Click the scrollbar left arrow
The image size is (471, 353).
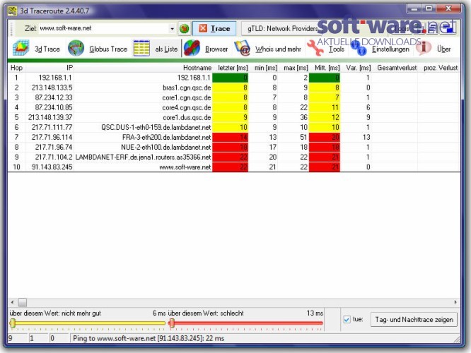pyautogui.click(x=12, y=302)
